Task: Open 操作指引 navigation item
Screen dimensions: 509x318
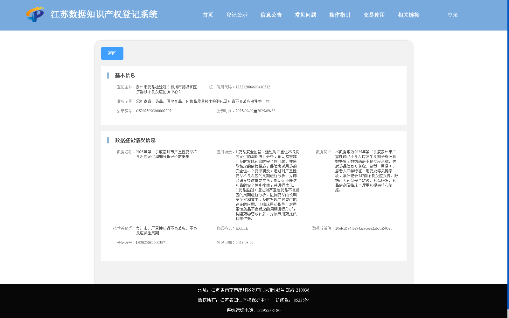Action: [340, 15]
